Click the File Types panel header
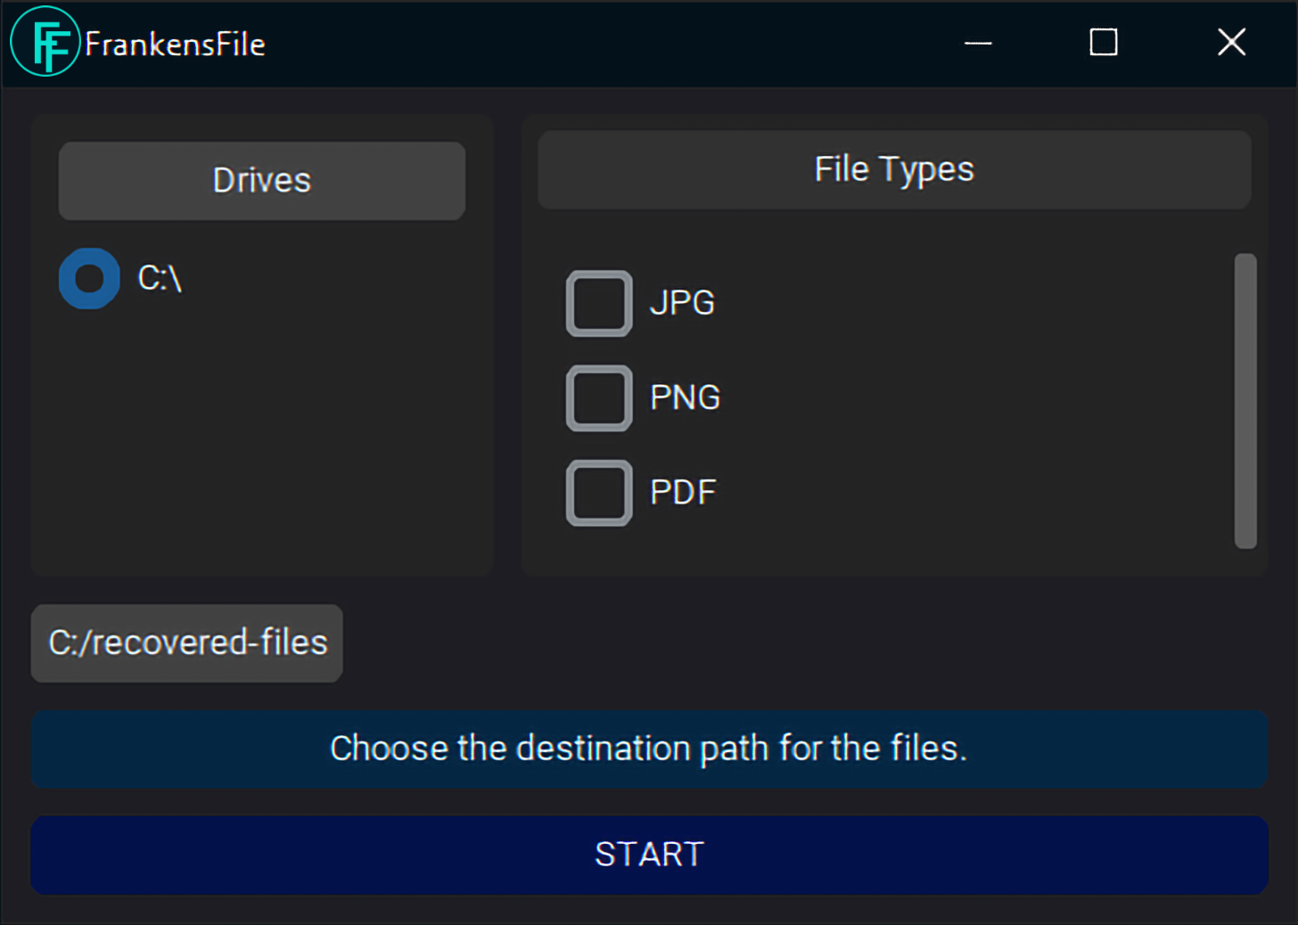Screen dimensions: 1298x925 (893, 168)
